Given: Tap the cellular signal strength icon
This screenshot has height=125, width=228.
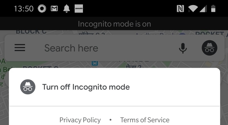Looking at the screenshot, I should click(203, 9).
